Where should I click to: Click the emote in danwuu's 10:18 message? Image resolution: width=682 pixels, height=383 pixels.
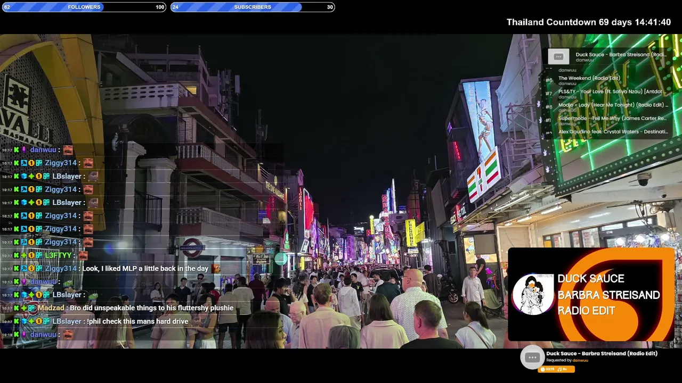(68, 335)
